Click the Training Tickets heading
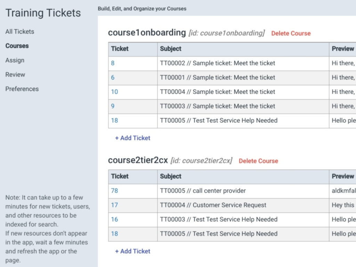The width and height of the screenshot is (356, 267). coord(43,13)
